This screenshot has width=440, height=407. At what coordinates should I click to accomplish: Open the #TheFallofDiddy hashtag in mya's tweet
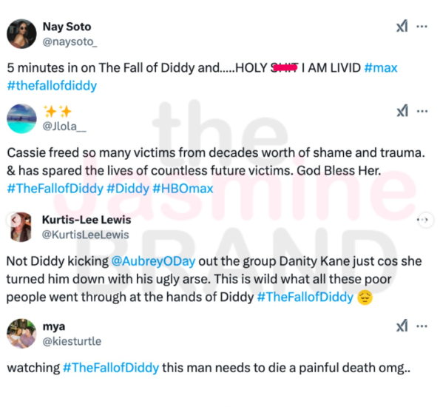111,368
